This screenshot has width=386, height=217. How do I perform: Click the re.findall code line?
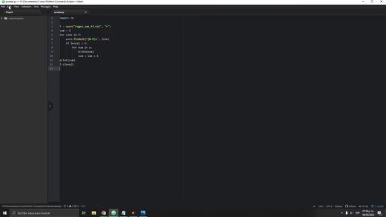click(87, 39)
